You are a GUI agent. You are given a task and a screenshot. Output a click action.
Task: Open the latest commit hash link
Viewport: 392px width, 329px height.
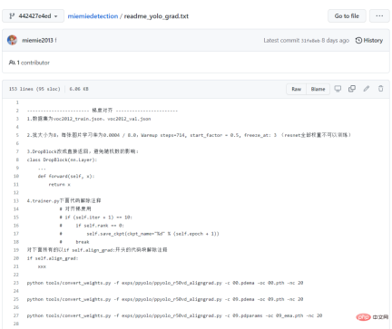(x=310, y=41)
